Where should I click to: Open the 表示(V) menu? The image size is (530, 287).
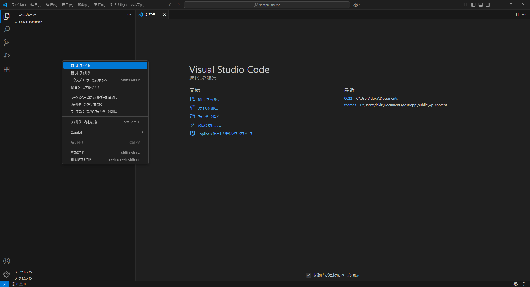[67, 5]
